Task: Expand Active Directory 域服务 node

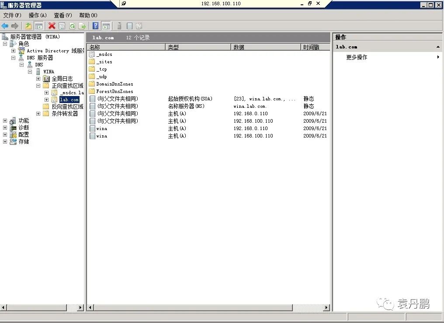Action: coord(13,51)
